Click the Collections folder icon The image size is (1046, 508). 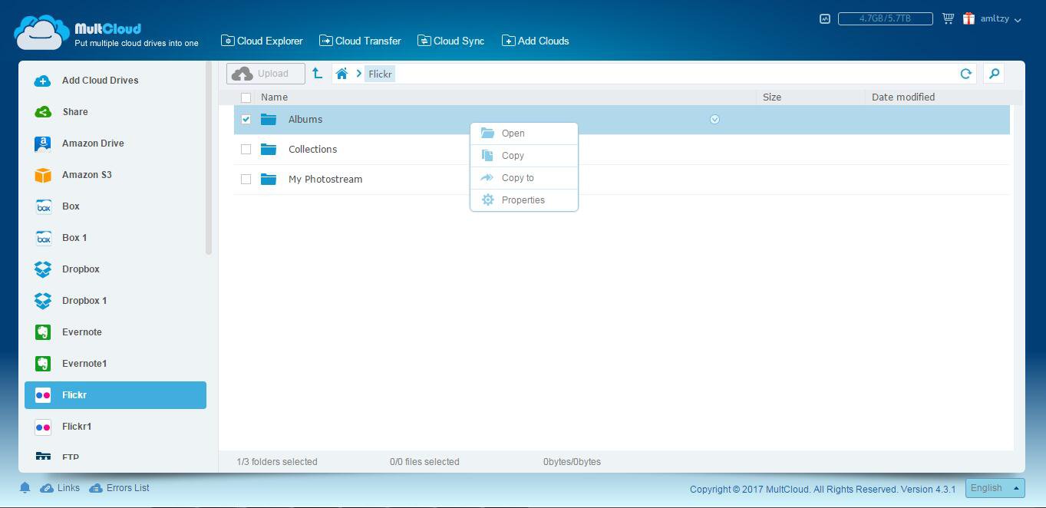tap(268, 149)
